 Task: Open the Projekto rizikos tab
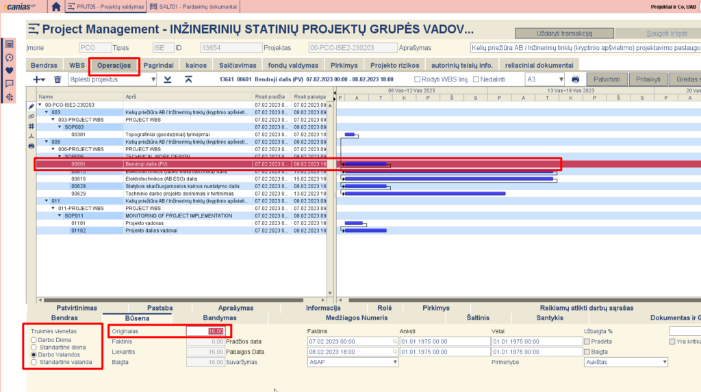click(x=394, y=65)
